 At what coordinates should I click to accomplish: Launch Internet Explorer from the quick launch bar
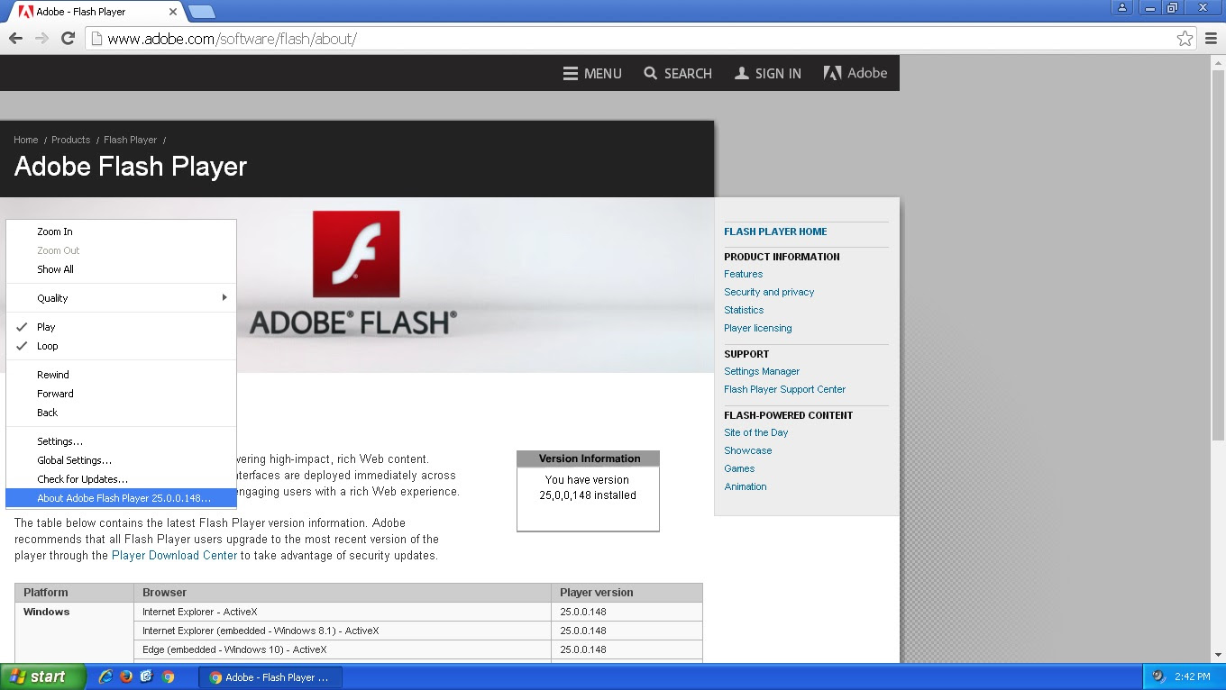[105, 676]
